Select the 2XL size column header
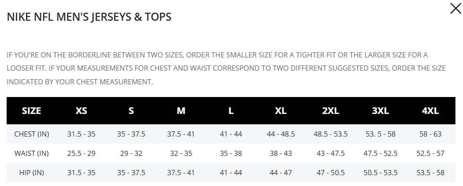463x186 pixels. [330, 111]
